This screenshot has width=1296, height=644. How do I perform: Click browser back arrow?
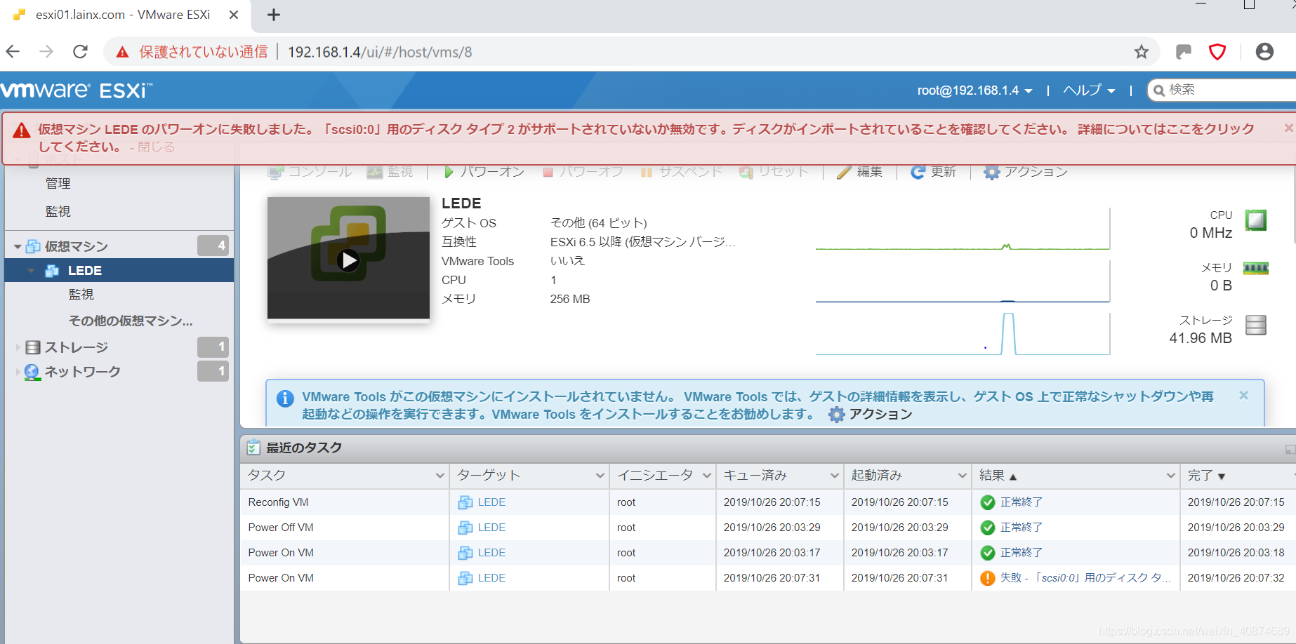[x=13, y=51]
